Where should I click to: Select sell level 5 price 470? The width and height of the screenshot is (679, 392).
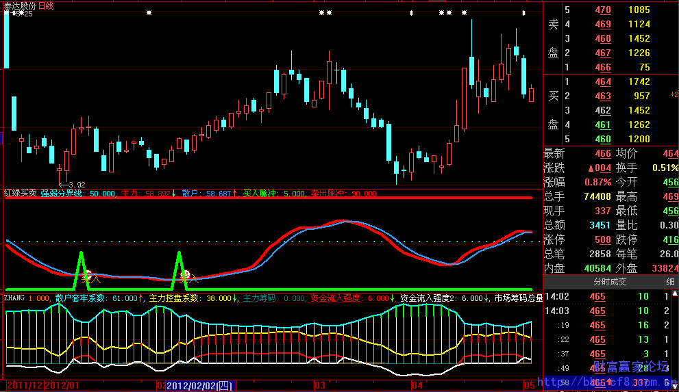603,10
